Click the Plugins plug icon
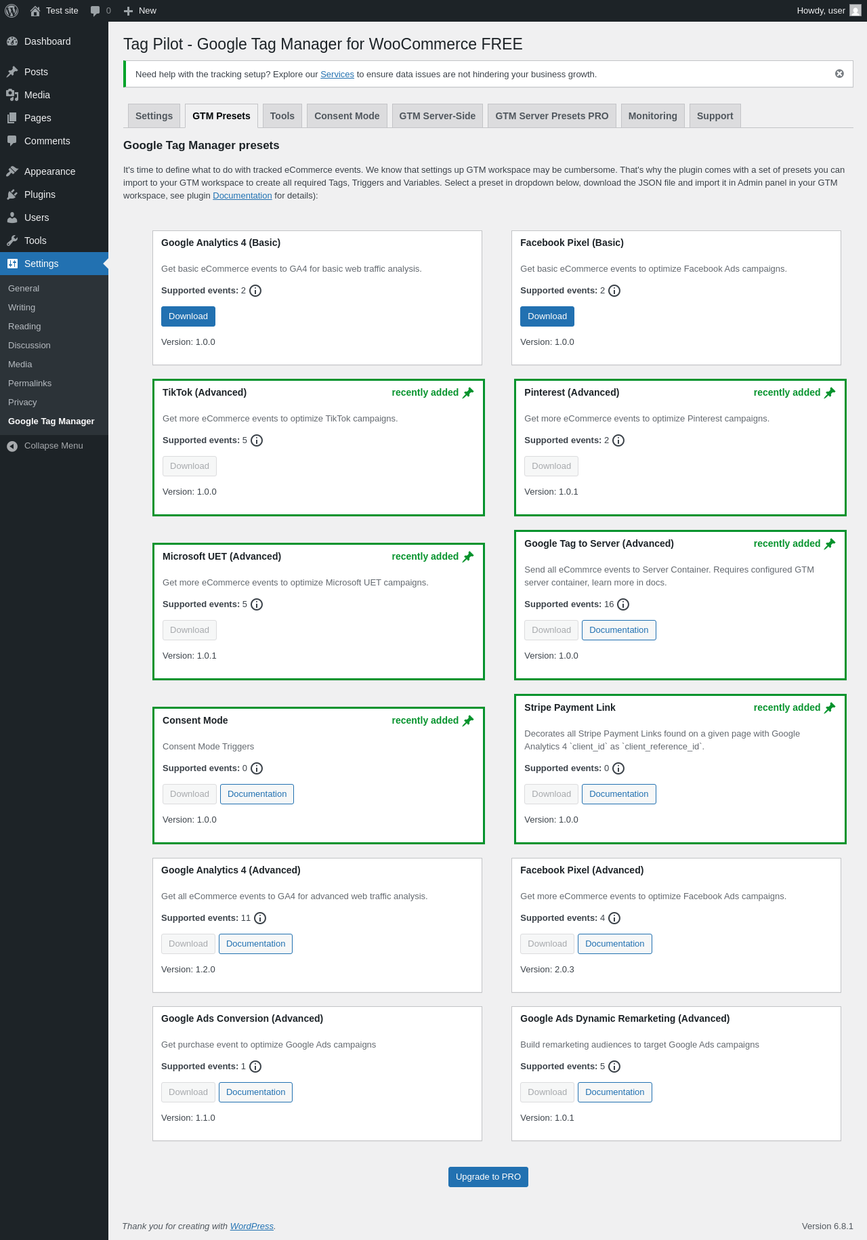This screenshot has width=867, height=1240. point(12,194)
